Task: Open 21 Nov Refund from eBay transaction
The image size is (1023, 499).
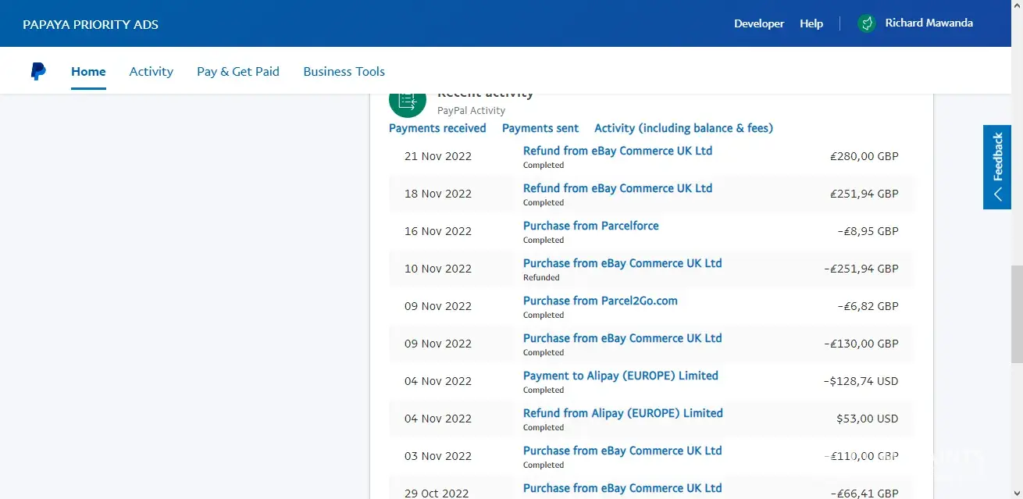Action: (617, 151)
